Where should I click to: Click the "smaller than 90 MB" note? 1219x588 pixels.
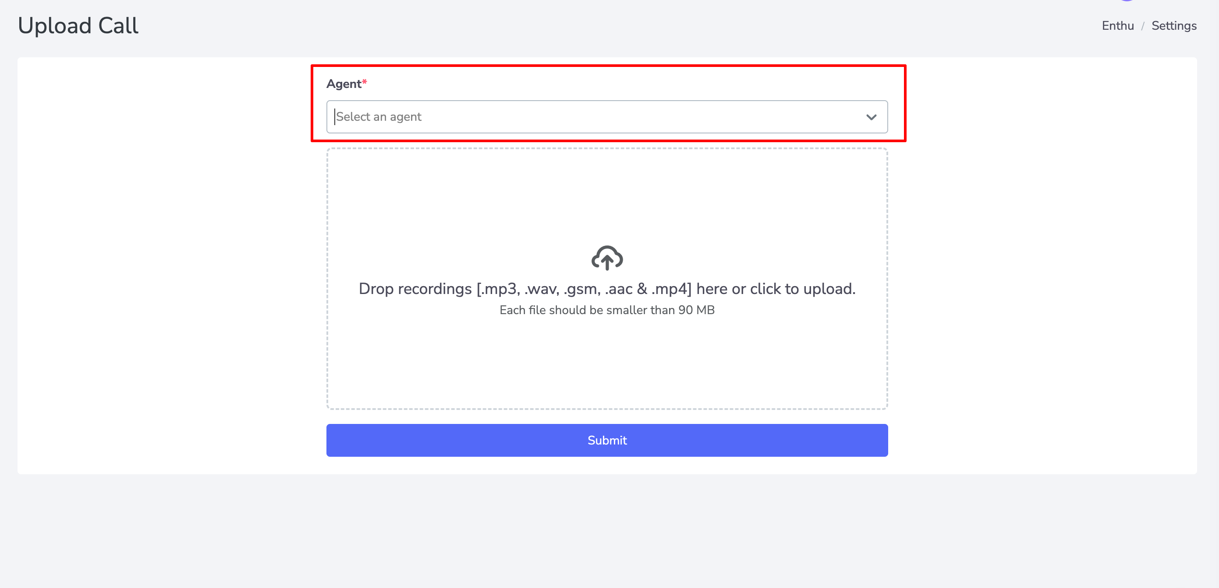click(x=607, y=310)
